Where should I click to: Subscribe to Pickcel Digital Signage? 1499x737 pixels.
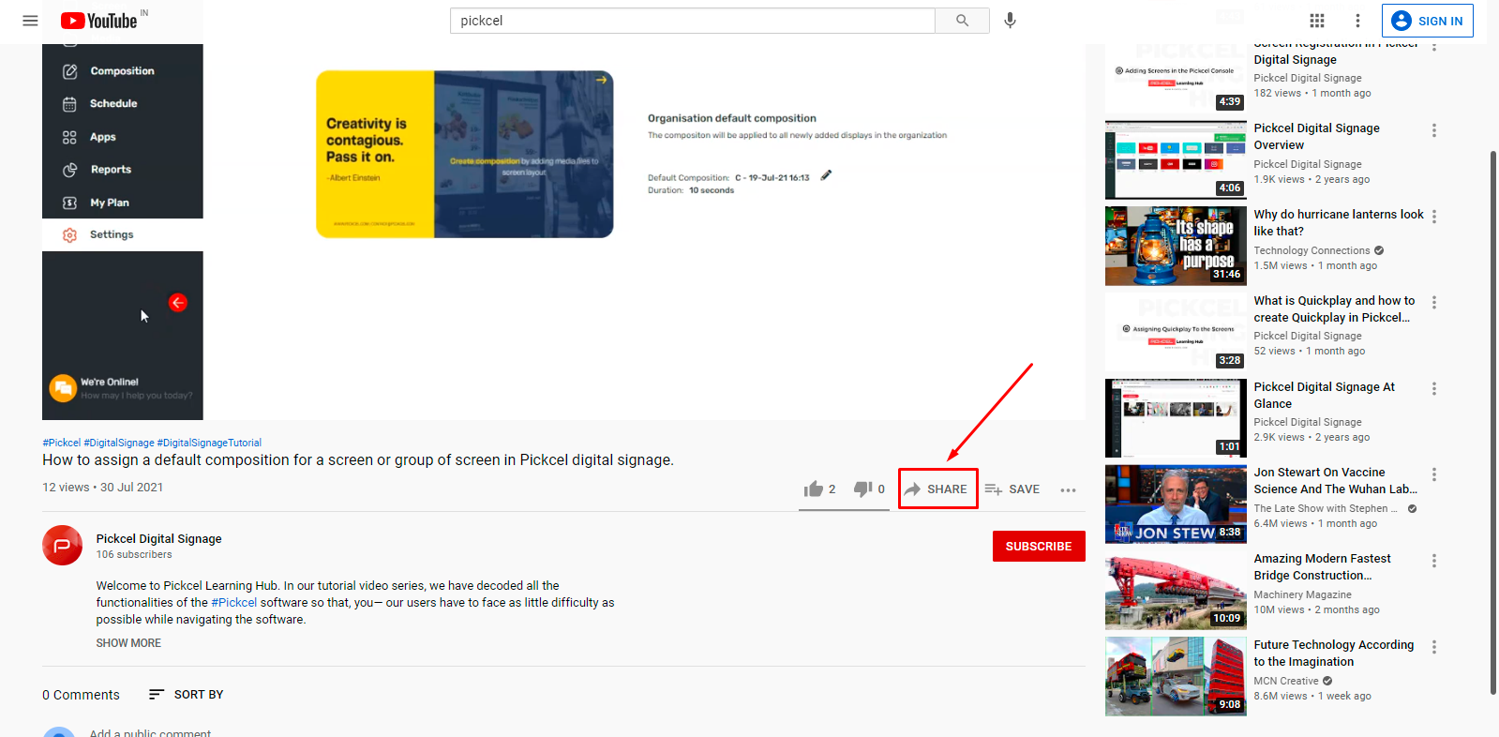(1039, 546)
